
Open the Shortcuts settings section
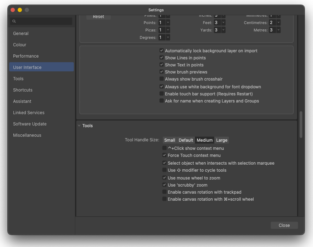(x=23, y=90)
